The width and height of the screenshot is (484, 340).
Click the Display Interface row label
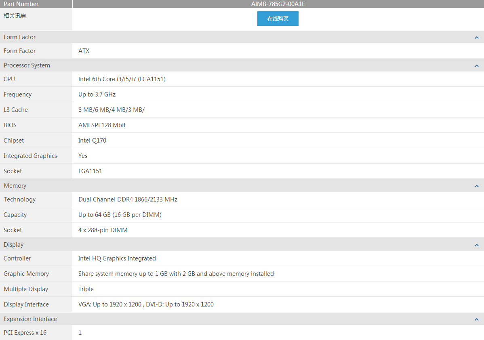26,304
